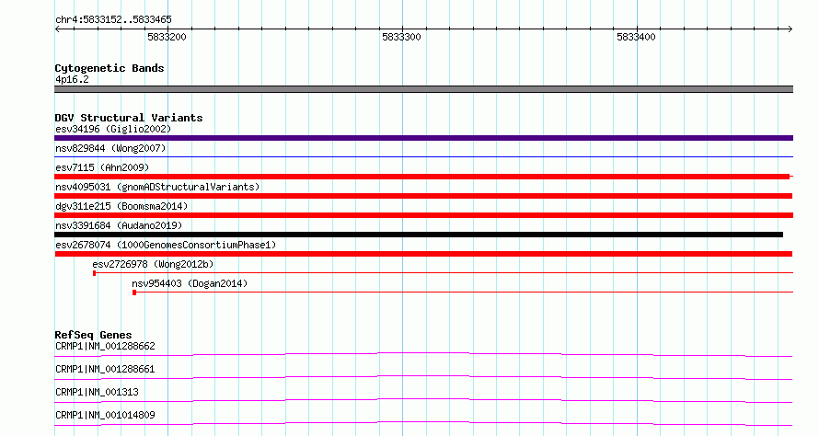Click the esv2678074 1000GenomesConsortiumPhase1 red bar
Image resolution: width=819 pixels, height=436 pixels.
coord(423,254)
